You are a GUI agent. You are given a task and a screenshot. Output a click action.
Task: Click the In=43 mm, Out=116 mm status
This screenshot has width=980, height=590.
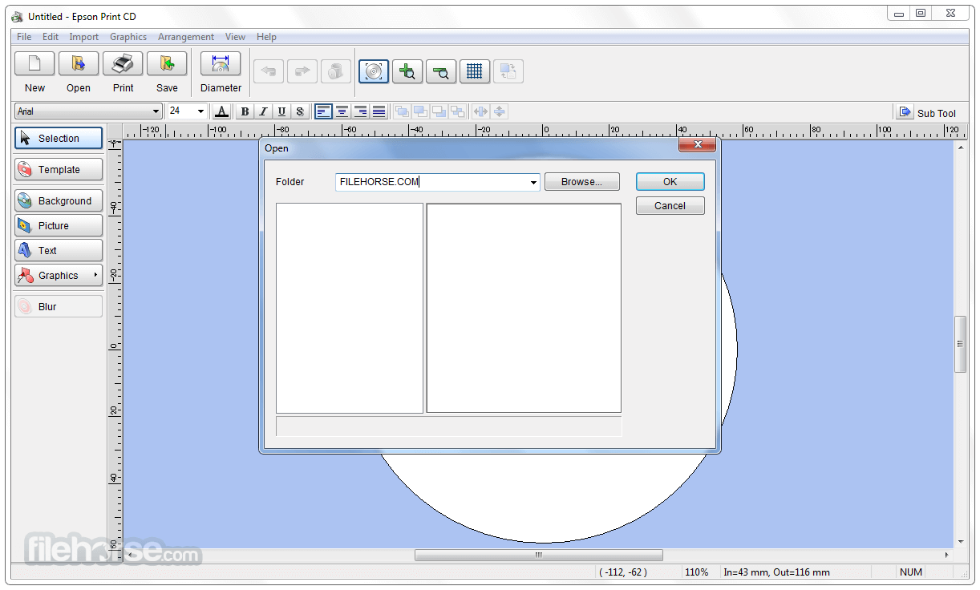(776, 572)
